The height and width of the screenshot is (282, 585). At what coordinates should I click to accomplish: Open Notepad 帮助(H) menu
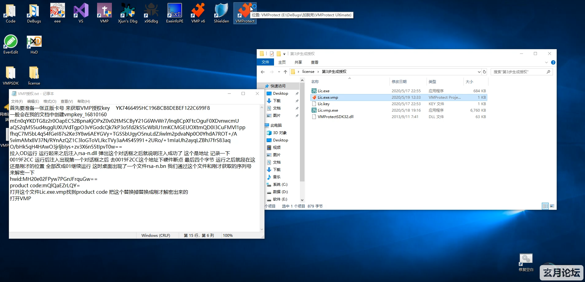(x=84, y=101)
